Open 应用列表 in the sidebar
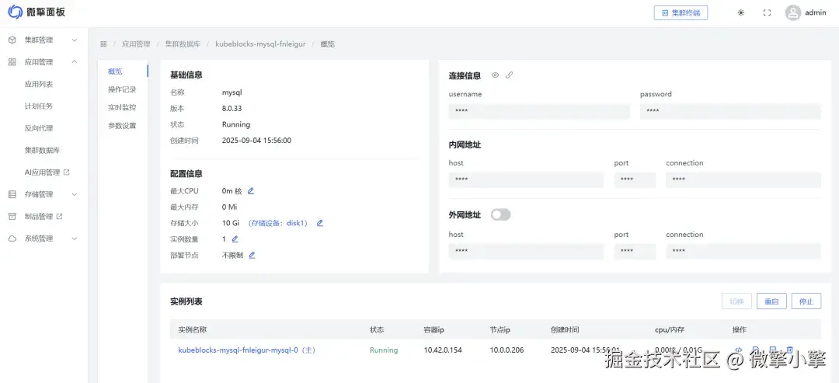 coord(39,84)
